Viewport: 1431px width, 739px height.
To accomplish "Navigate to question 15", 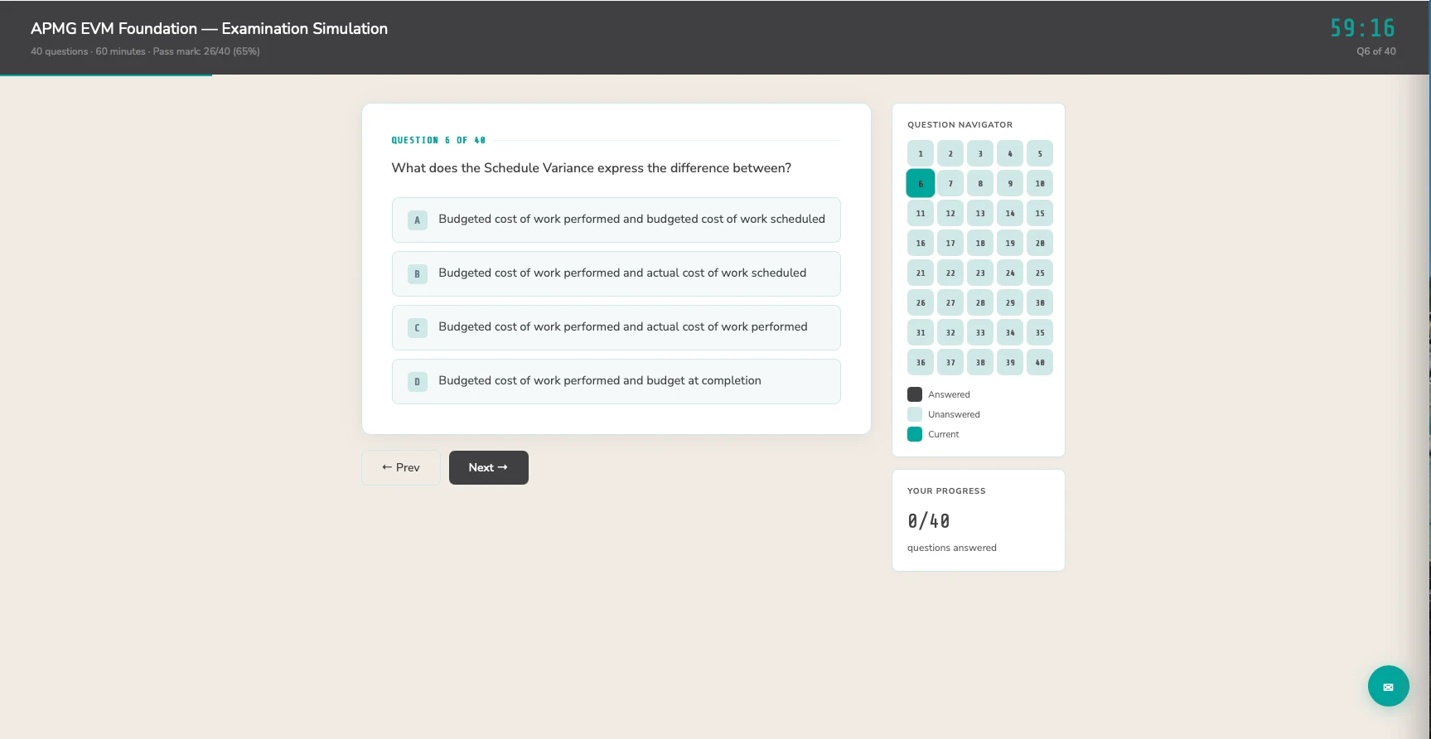I will click(1040, 213).
